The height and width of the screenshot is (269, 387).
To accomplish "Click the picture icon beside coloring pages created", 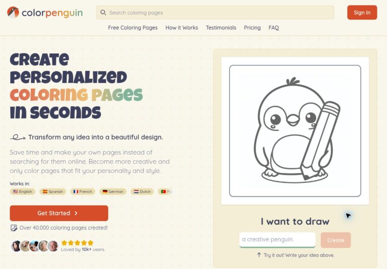I will tap(14, 228).
